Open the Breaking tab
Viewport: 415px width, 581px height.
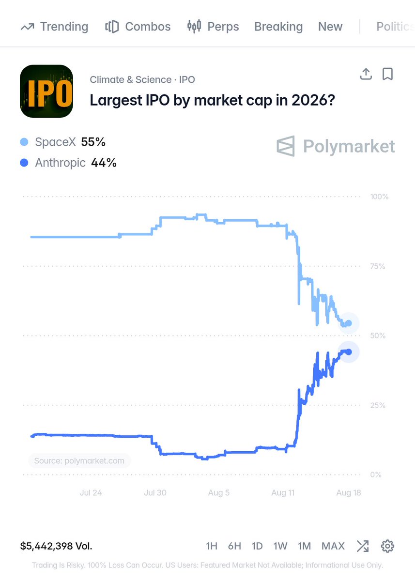click(278, 27)
